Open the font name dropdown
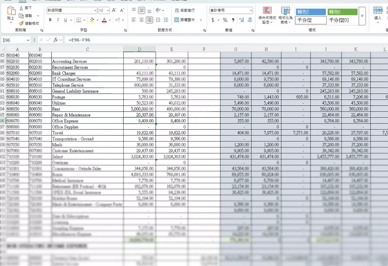The image size is (388, 266). (95, 11)
